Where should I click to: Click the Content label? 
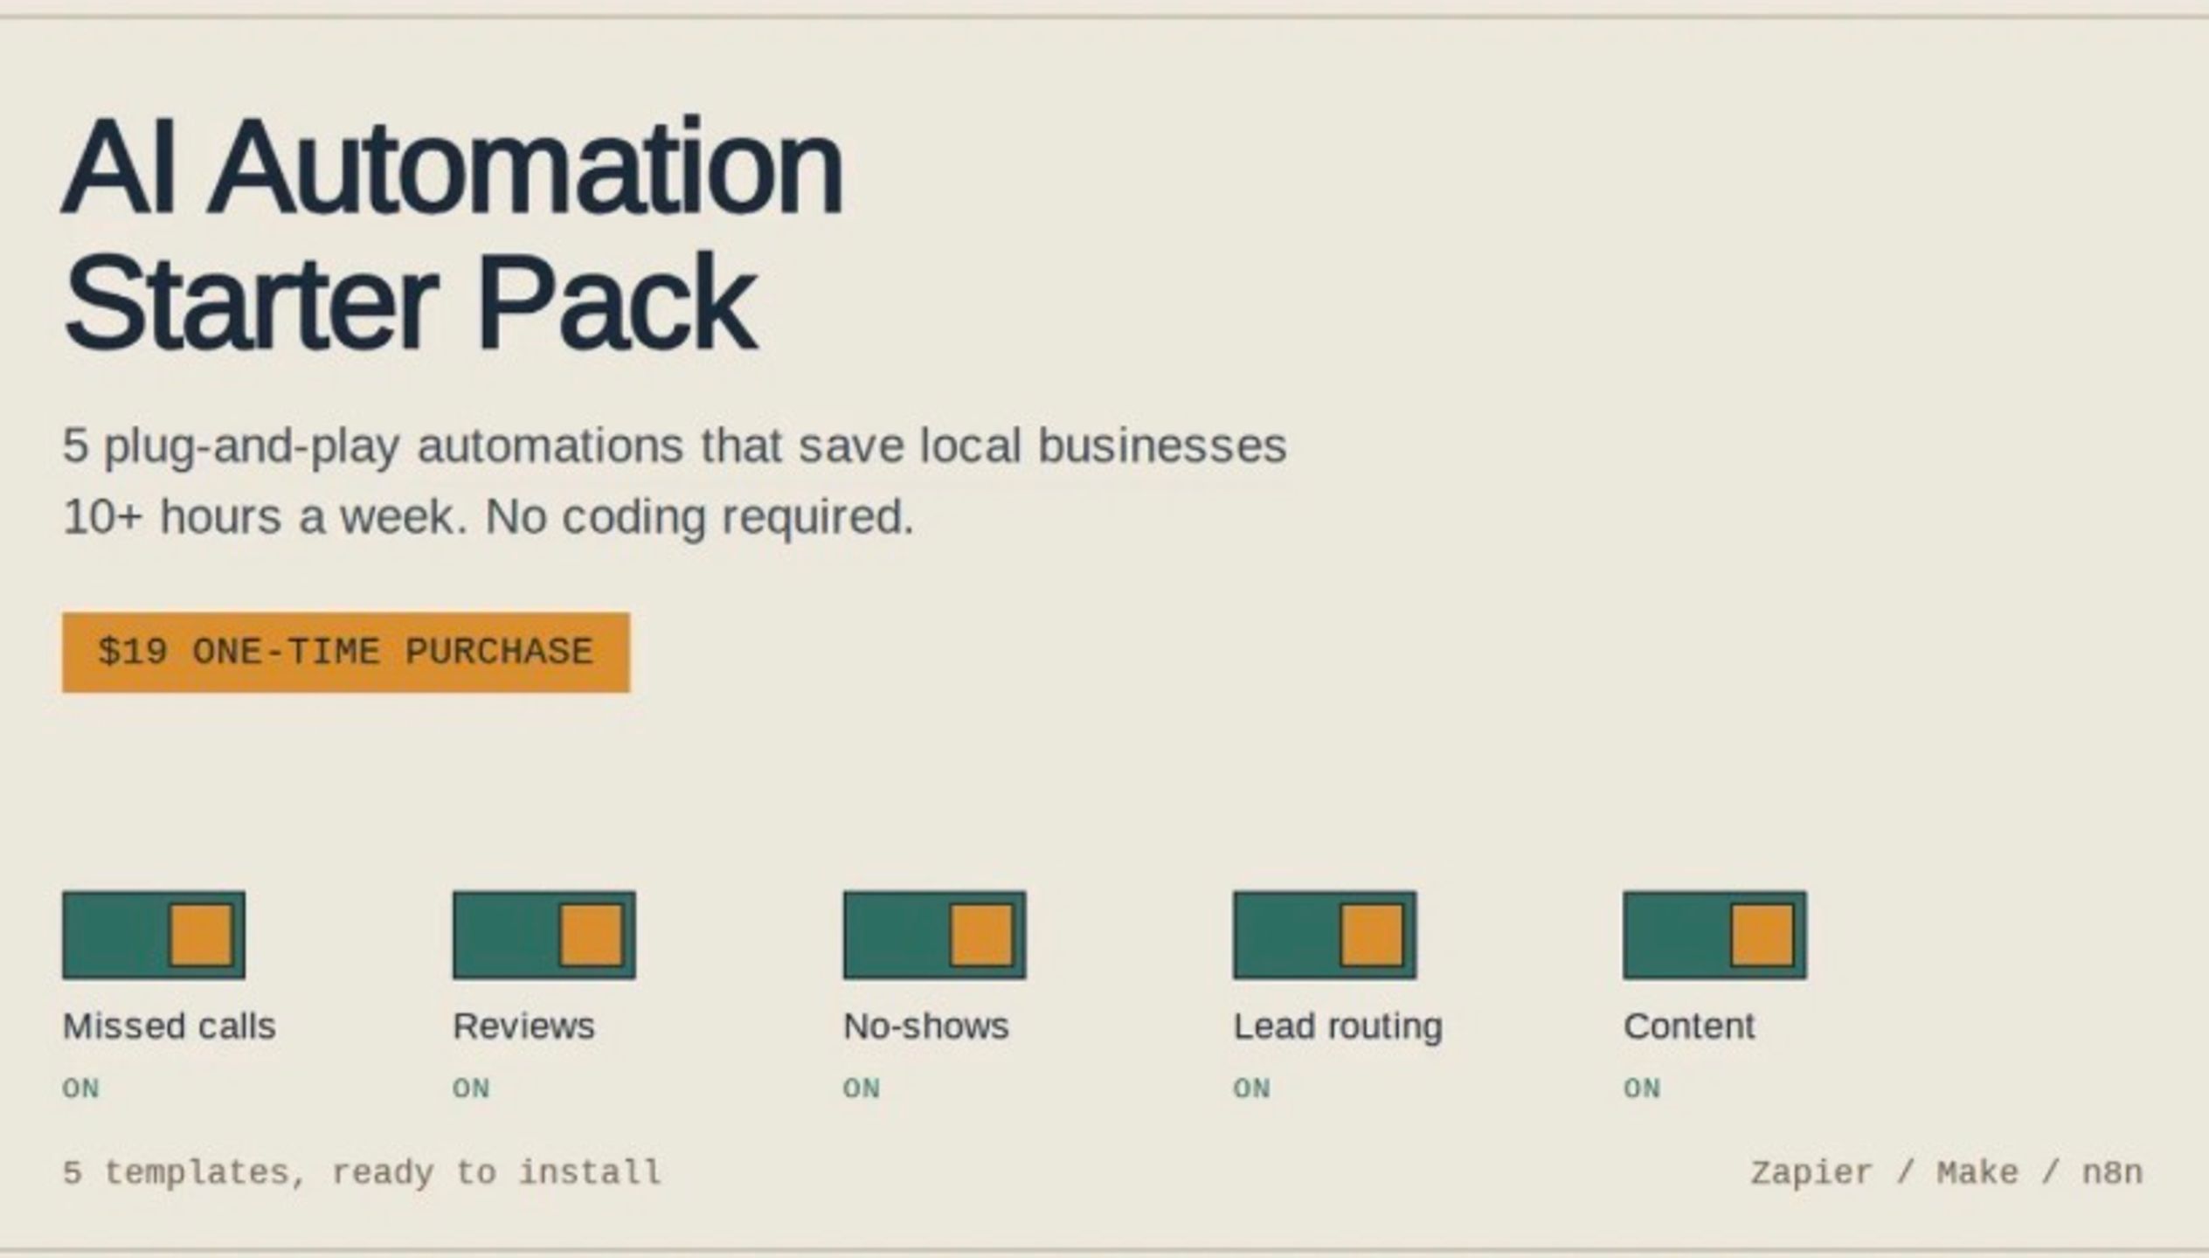click(x=1689, y=1026)
